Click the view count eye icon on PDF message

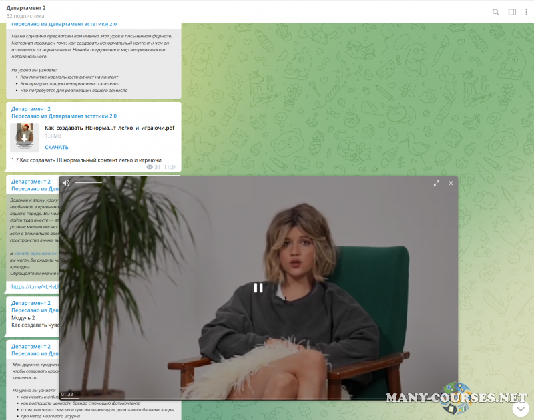tap(149, 167)
